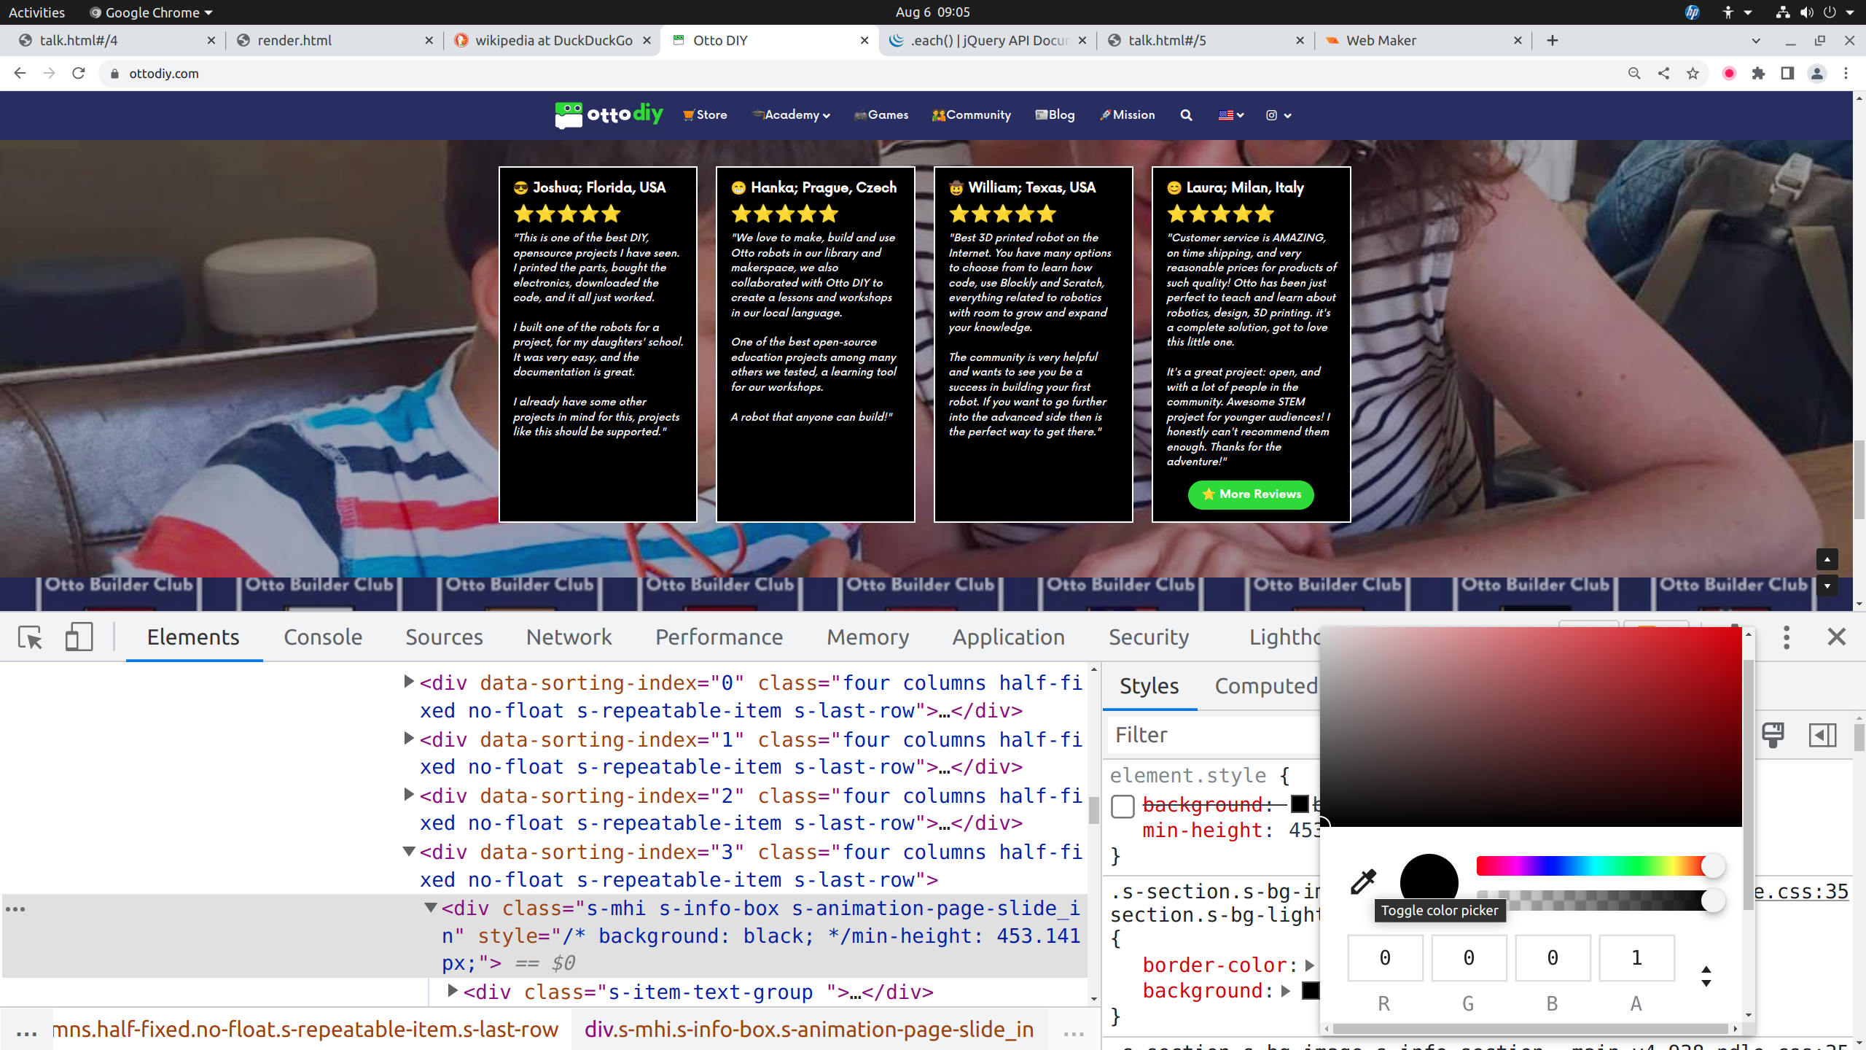Bookmark this page with star icon

click(1693, 74)
